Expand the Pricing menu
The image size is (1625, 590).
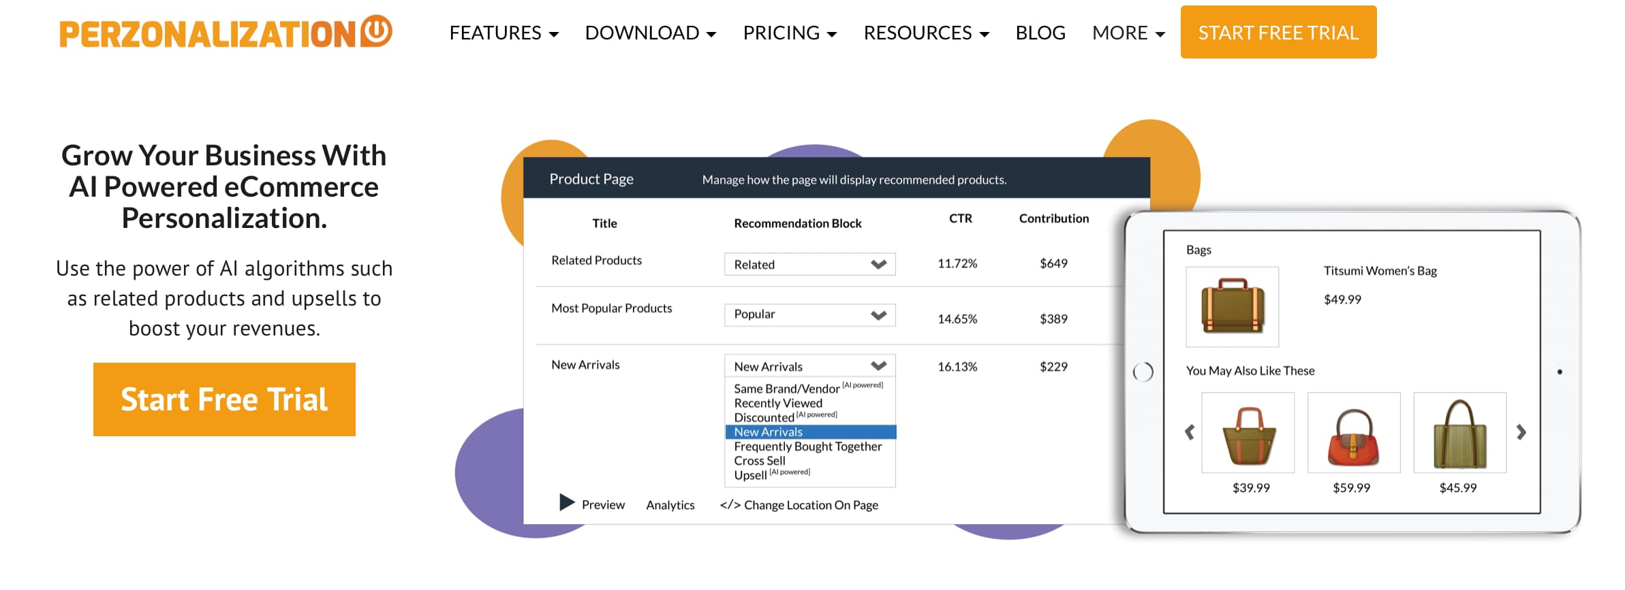point(789,33)
